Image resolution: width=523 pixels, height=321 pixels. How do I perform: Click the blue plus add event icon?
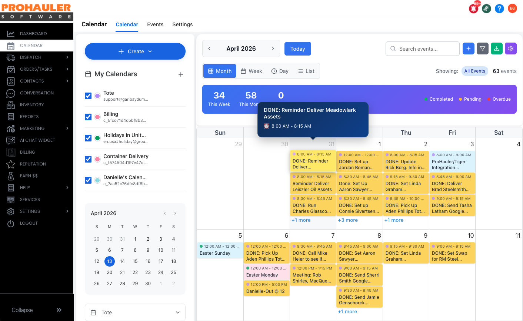coord(469,49)
